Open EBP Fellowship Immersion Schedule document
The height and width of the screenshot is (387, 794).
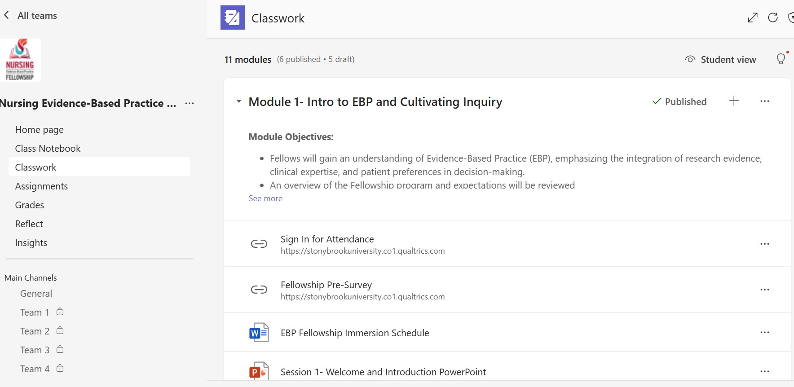[355, 333]
